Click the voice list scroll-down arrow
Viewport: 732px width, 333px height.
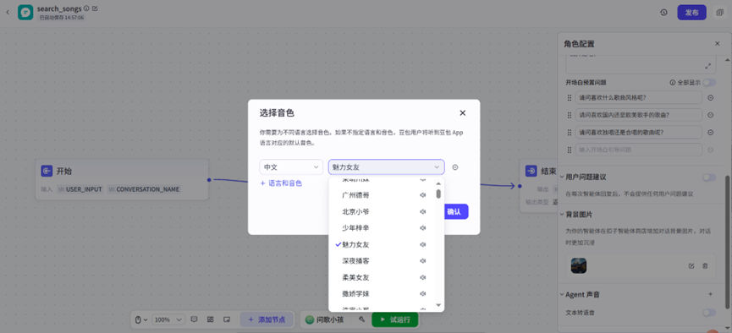tap(438, 305)
